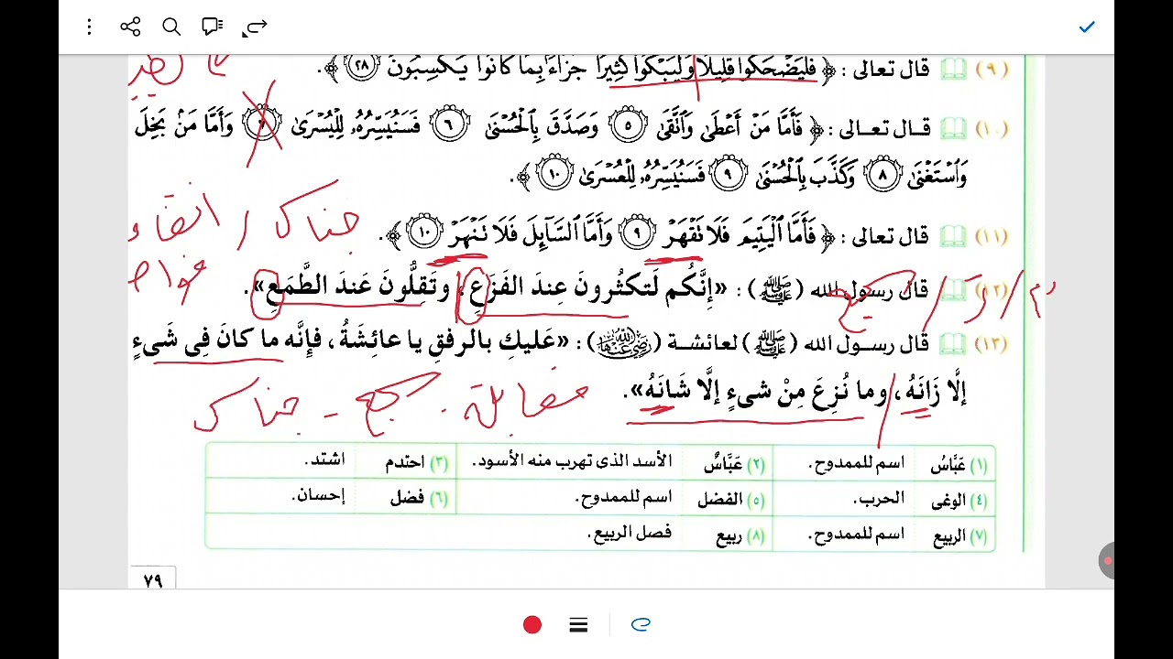The height and width of the screenshot is (659, 1173).
Task: Click الوغى in table cell (٤)
Action: tap(948, 501)
